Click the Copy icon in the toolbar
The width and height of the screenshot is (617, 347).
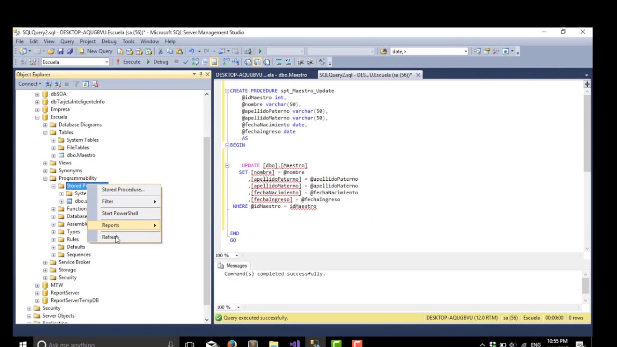(170, 51)
